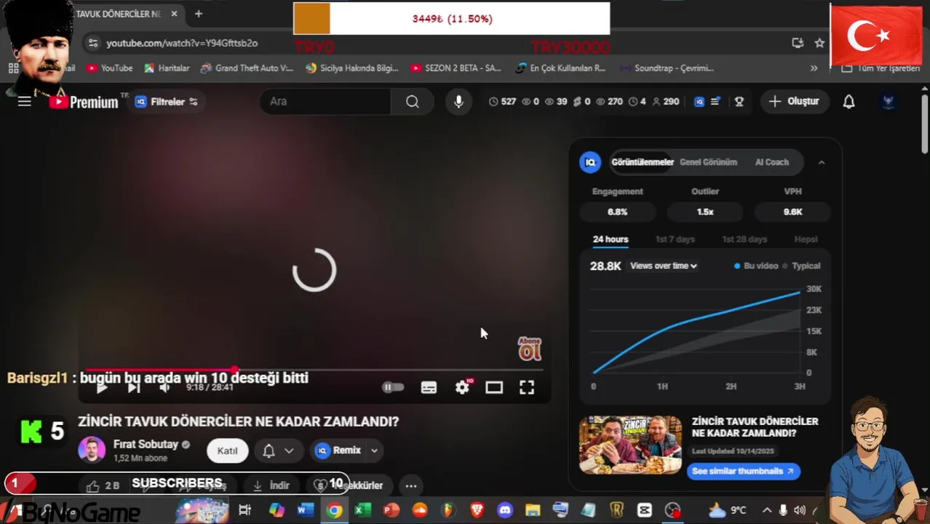This screenshot has height=524, width=930.
Task: Open the vidIQ stat showing 527
Action: pos(503,102)
